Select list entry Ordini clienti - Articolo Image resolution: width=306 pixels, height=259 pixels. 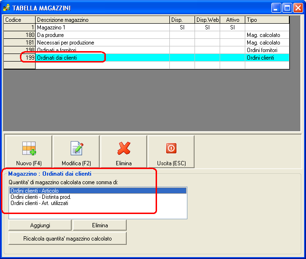click(98, 191)
